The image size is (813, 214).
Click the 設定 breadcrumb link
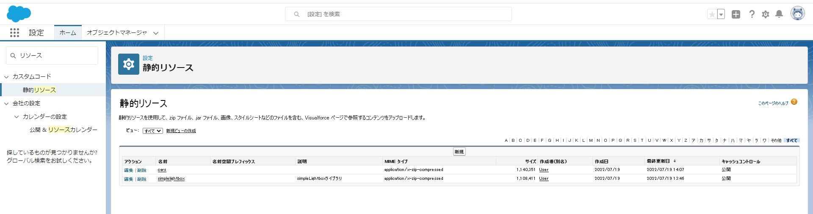[148, 58]
